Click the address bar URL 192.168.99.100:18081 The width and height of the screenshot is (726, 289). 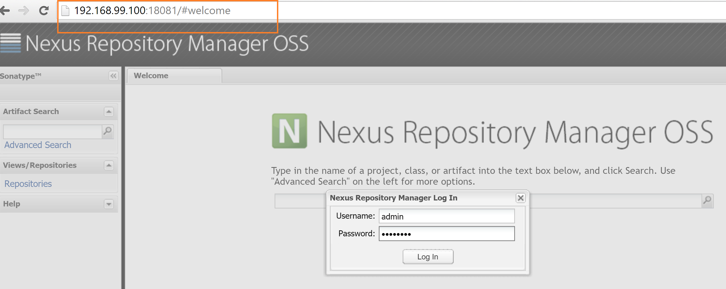(152, 11)
